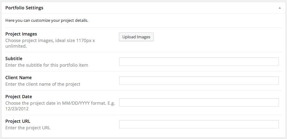
Task: Click the Project URL field label
Action: click(x=18, y=121)
